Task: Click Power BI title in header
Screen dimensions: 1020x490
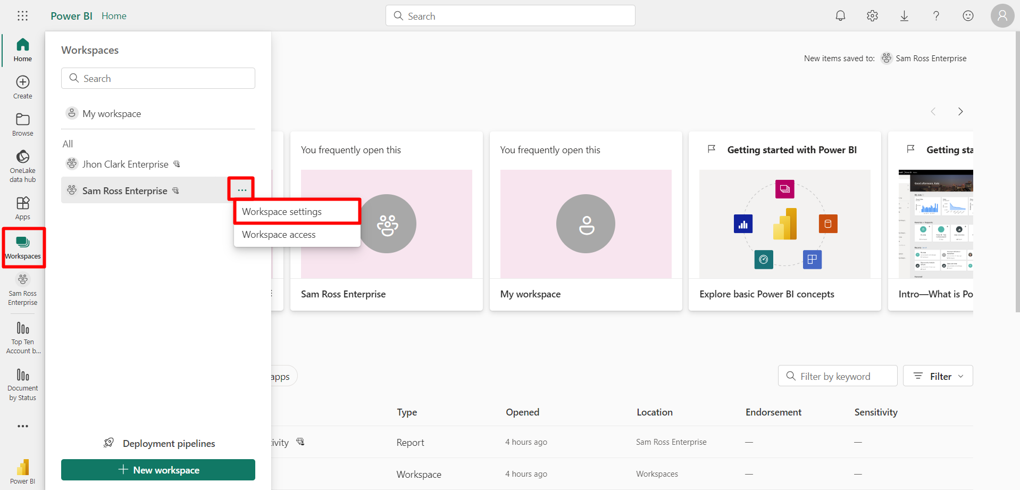Action: [x=71, y=16]
